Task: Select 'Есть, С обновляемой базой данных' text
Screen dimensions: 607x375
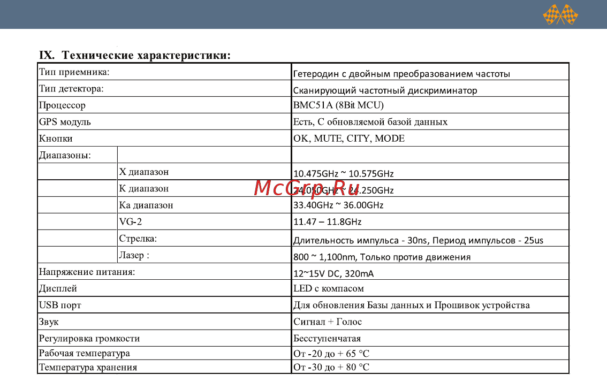Action: click(370, 122)
